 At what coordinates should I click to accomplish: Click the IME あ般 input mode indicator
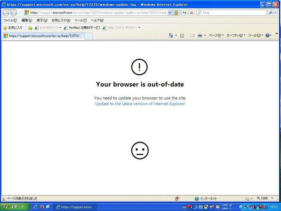coord(198,207)
